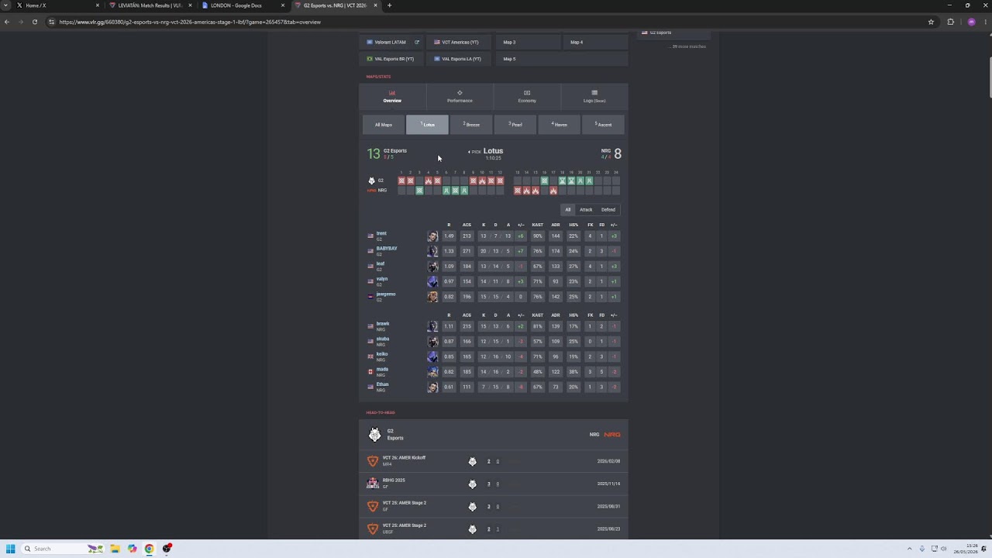The height and width of the screenshot is (558, 992).
Task: Click skuba's agent portrait icon
Action: [x=432, y=342]
